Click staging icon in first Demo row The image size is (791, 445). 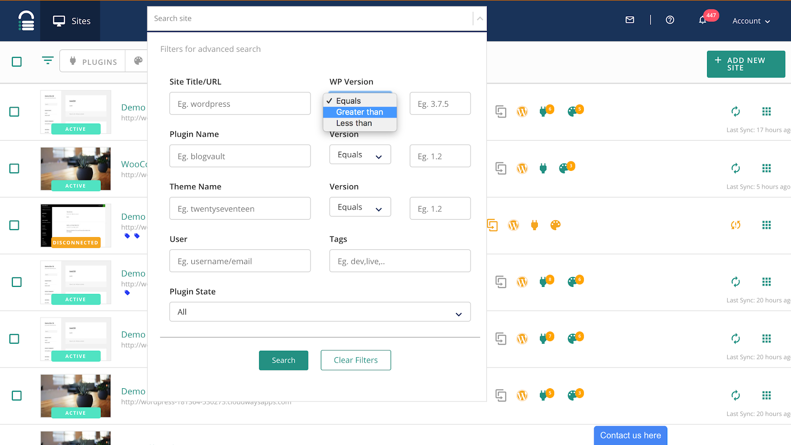(x=501, y=112)
